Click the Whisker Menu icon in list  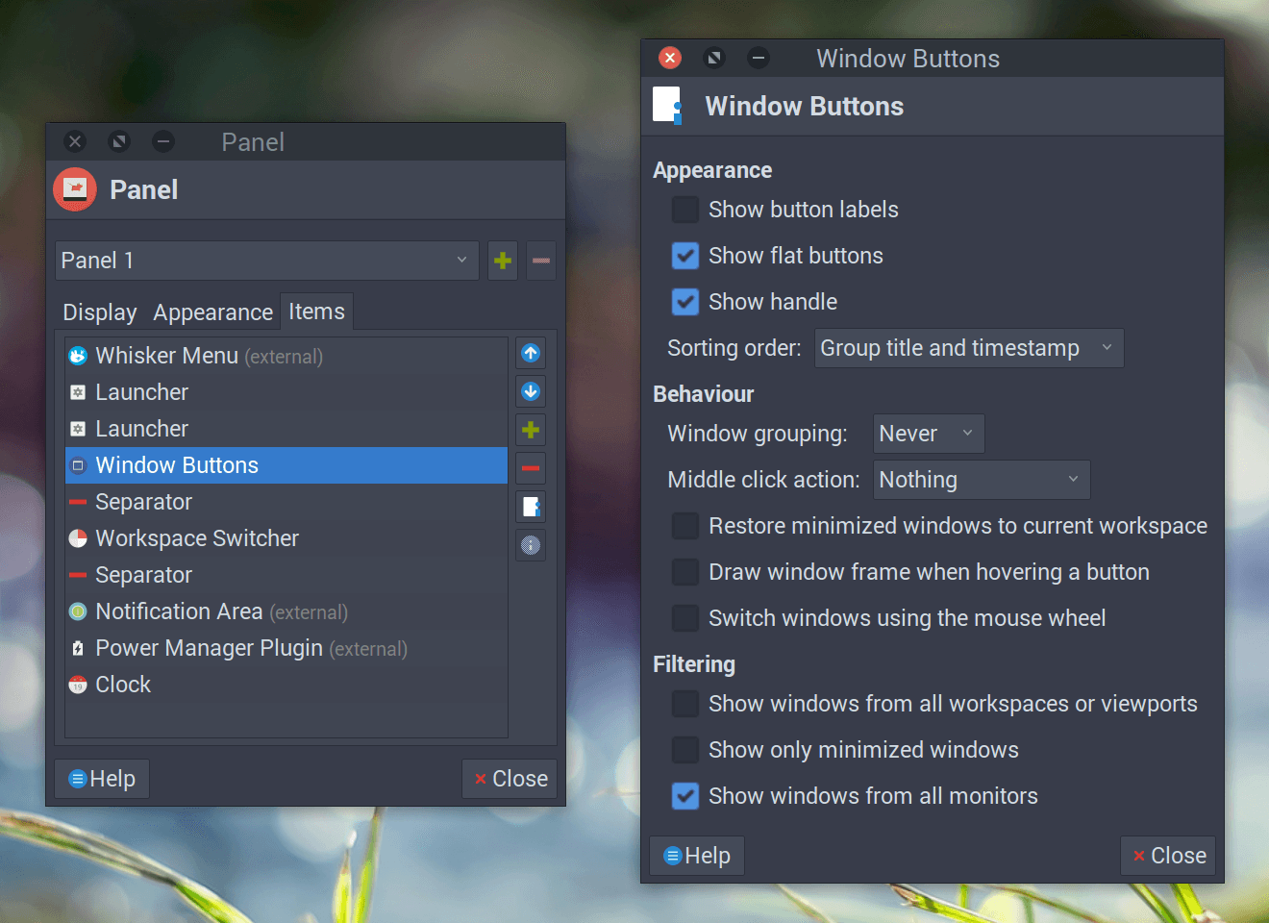coord(78,356)
